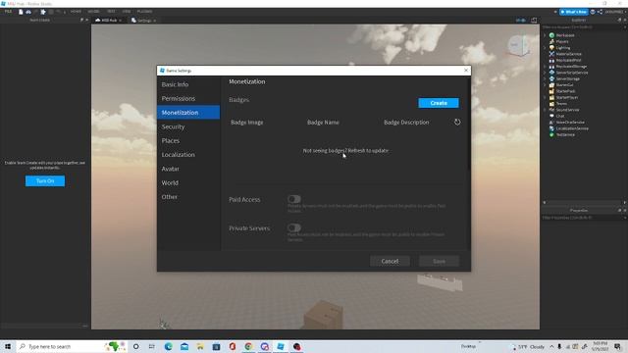
Task: Select the Chat bubble icon in Explorer
Action: (x=551, y=116)
